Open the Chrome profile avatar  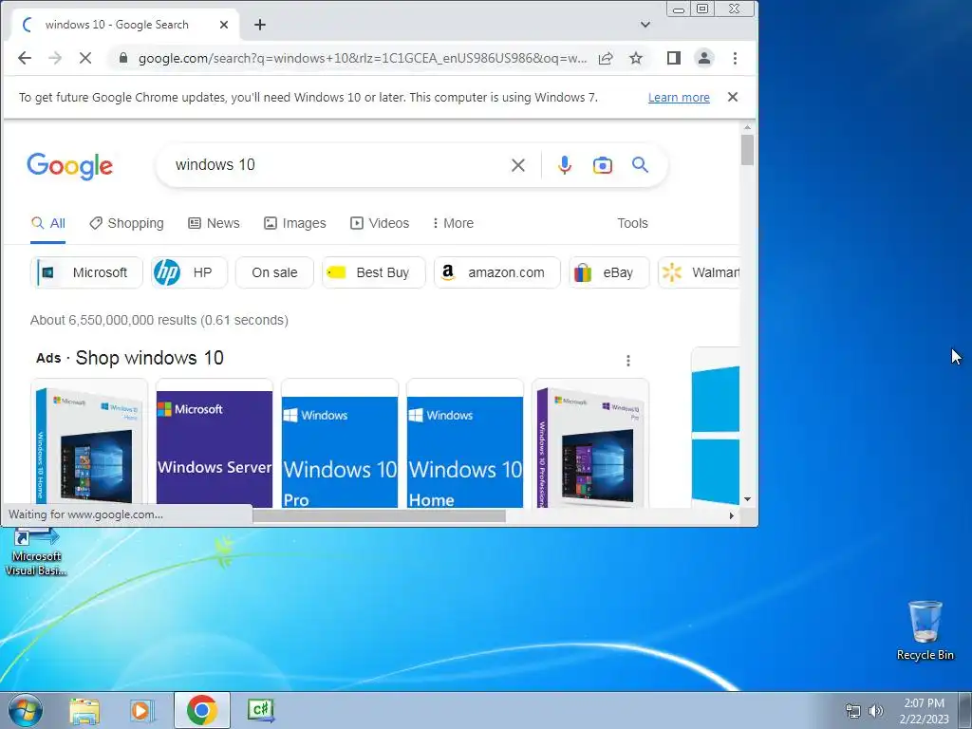704,58
